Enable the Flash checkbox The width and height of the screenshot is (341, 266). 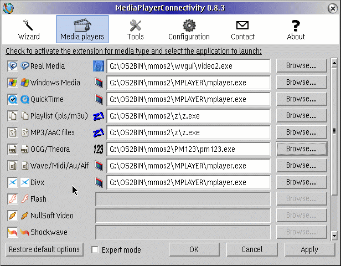13,199
